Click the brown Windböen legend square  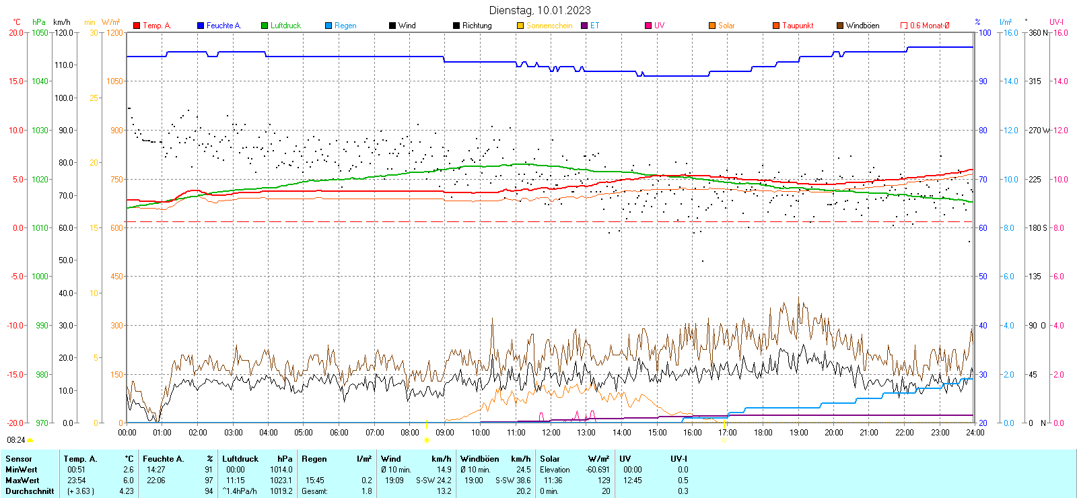(840, 26)
